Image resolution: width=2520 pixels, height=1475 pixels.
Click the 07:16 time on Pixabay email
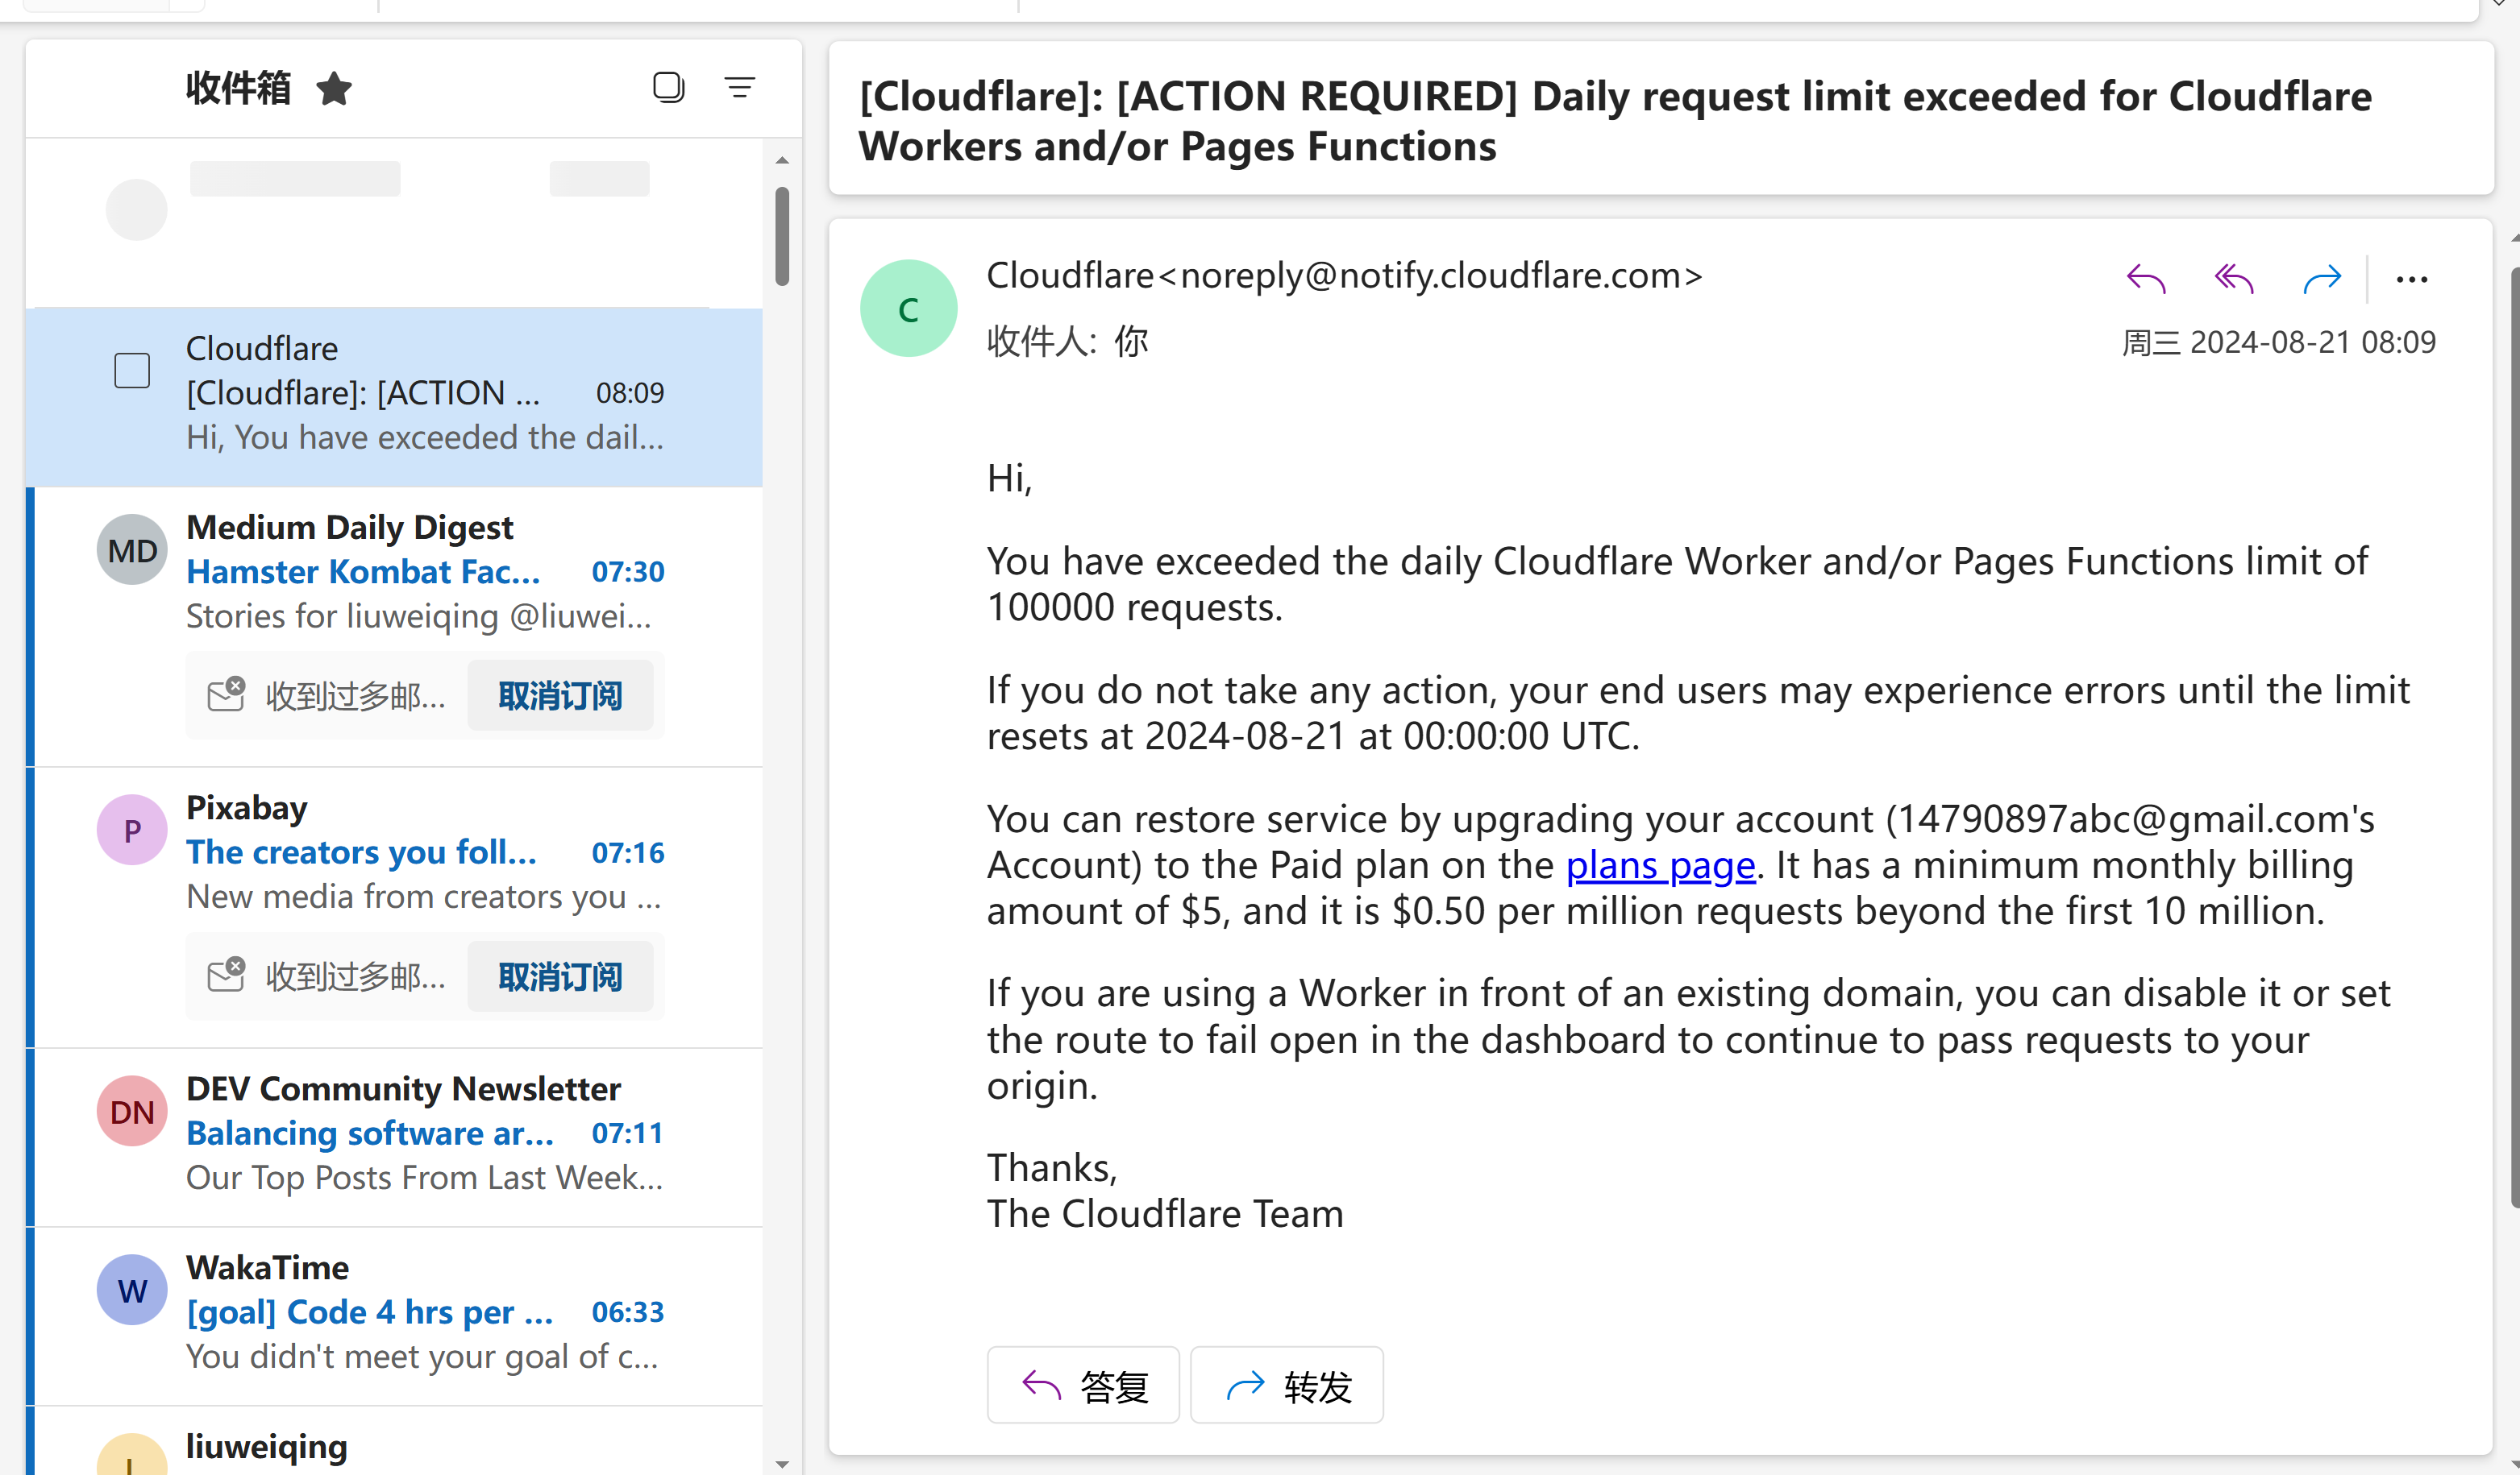628,852
